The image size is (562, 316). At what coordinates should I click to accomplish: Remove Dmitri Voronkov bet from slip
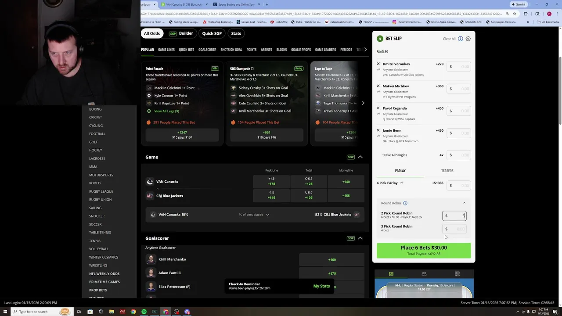click(378, 64)
